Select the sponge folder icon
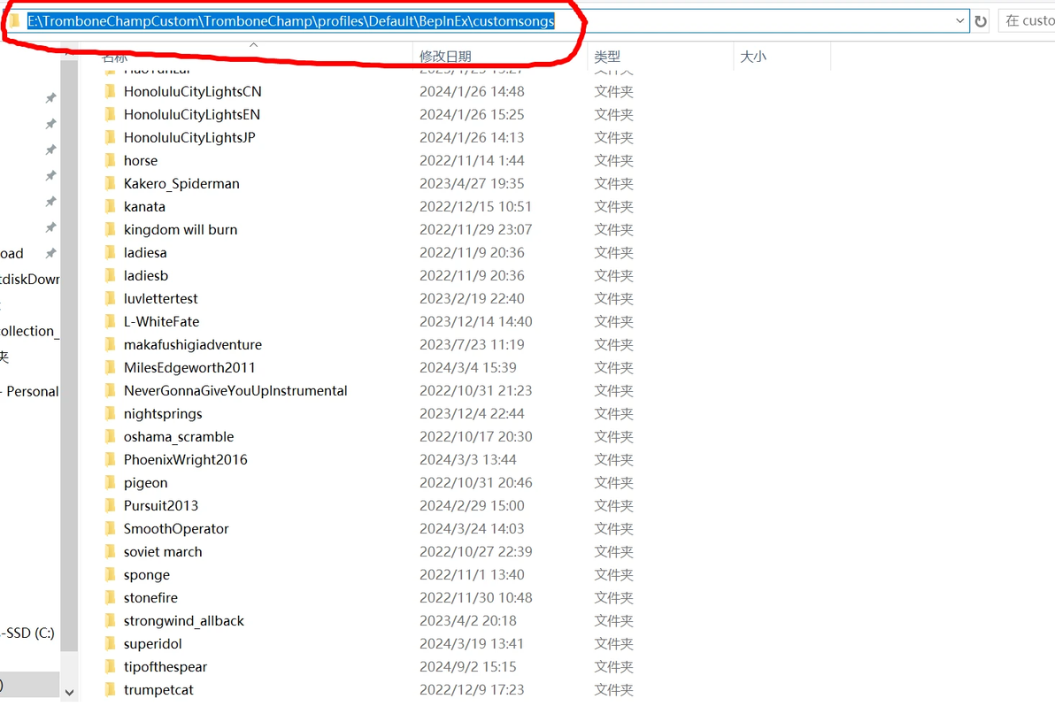1055x714 pixels. pyautogui.click(x=111, y=575)
